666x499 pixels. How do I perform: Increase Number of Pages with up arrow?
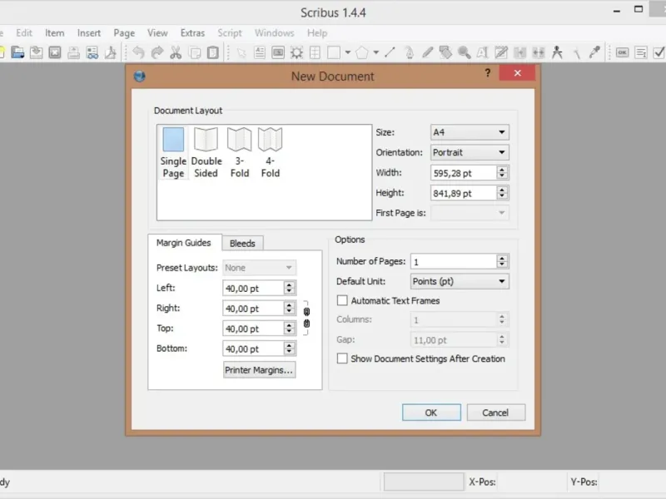point(502,258)
